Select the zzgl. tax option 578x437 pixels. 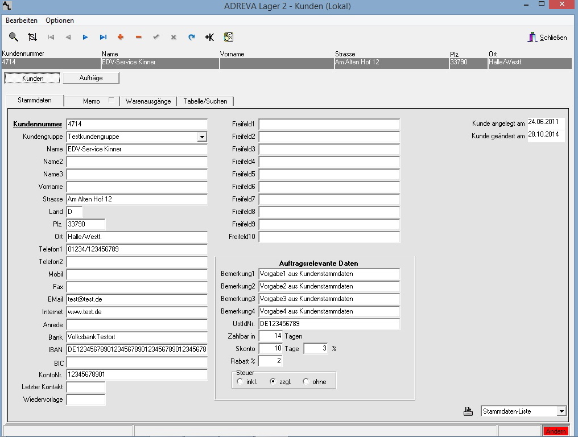273,381
